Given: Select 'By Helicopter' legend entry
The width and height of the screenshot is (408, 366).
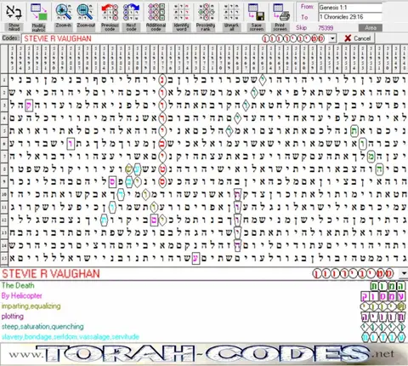Looking at the screenshot, I should click(22, 295).
